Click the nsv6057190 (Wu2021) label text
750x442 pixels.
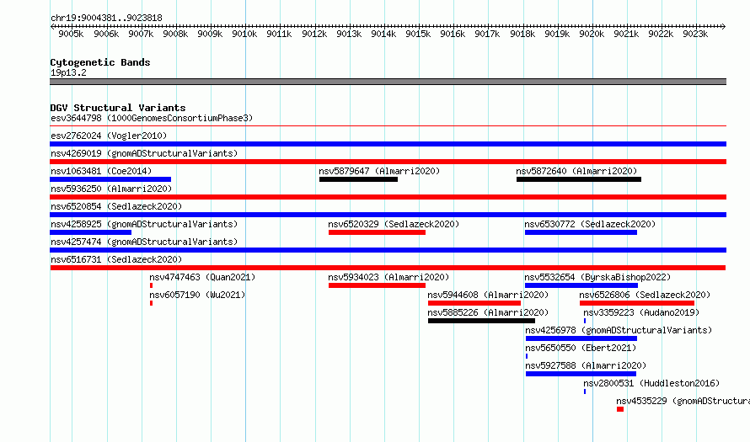[197, 295]
